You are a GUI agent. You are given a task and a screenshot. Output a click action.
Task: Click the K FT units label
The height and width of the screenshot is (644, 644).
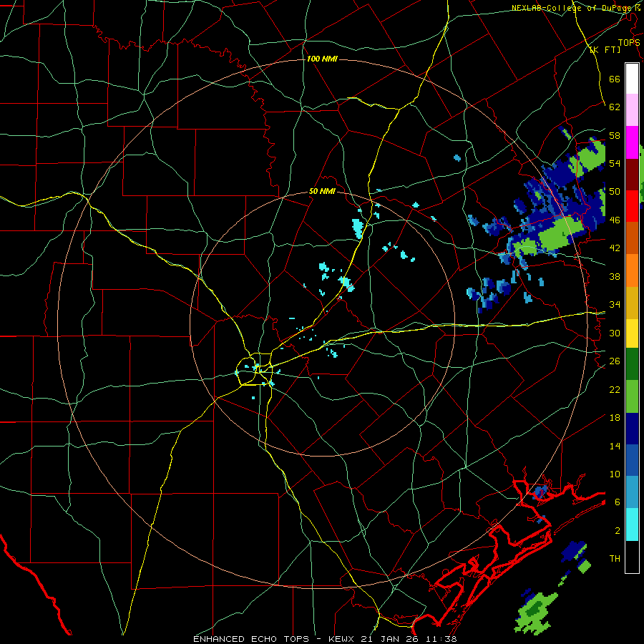pos(605,50)
